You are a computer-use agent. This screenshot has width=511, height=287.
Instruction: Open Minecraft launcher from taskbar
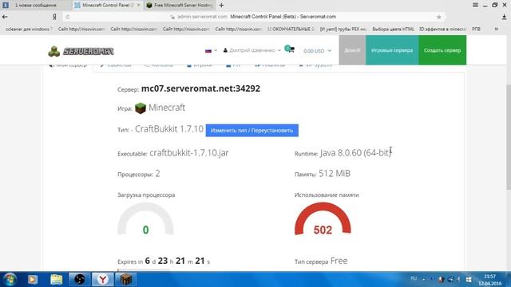click(126, 280)
